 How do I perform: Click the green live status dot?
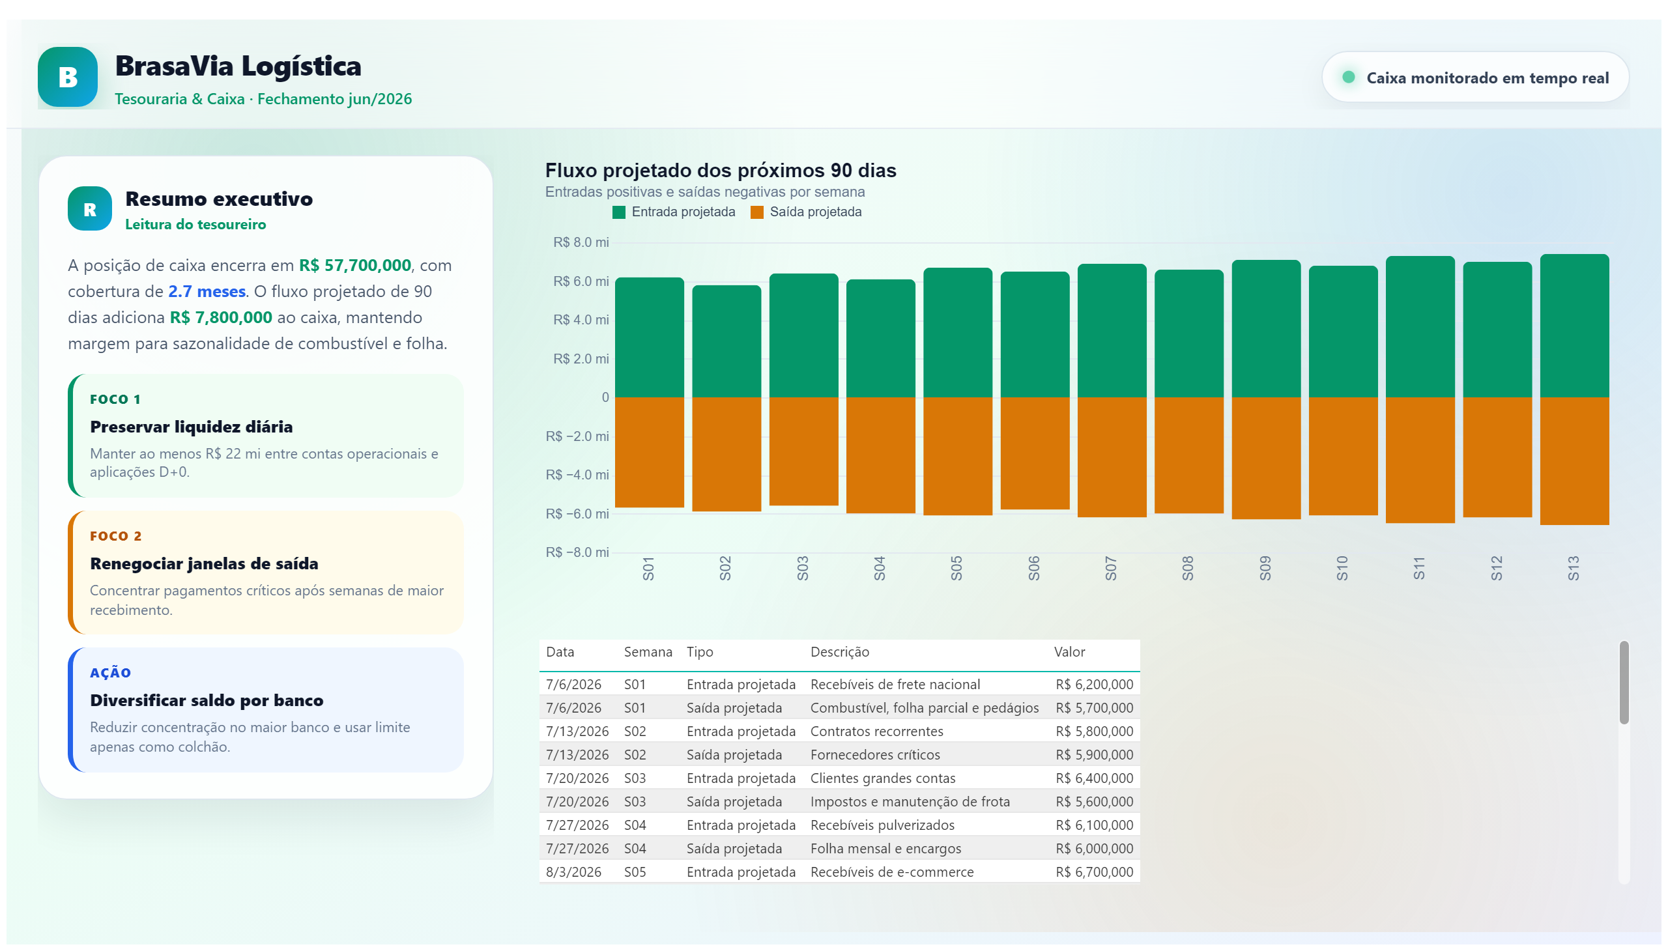[1348, 77]
